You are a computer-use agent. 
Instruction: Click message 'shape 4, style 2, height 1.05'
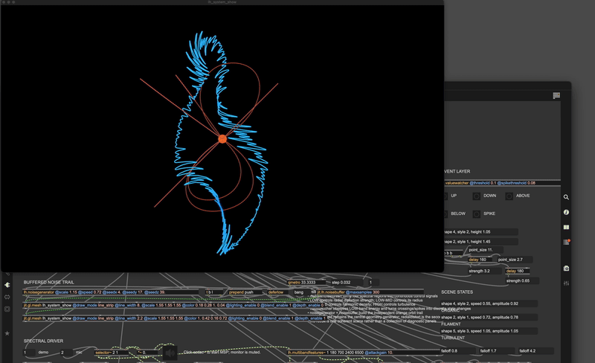[480, 231]
